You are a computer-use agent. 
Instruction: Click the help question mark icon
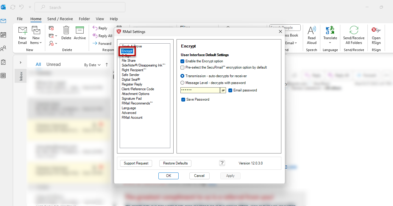tap(222, 163)
